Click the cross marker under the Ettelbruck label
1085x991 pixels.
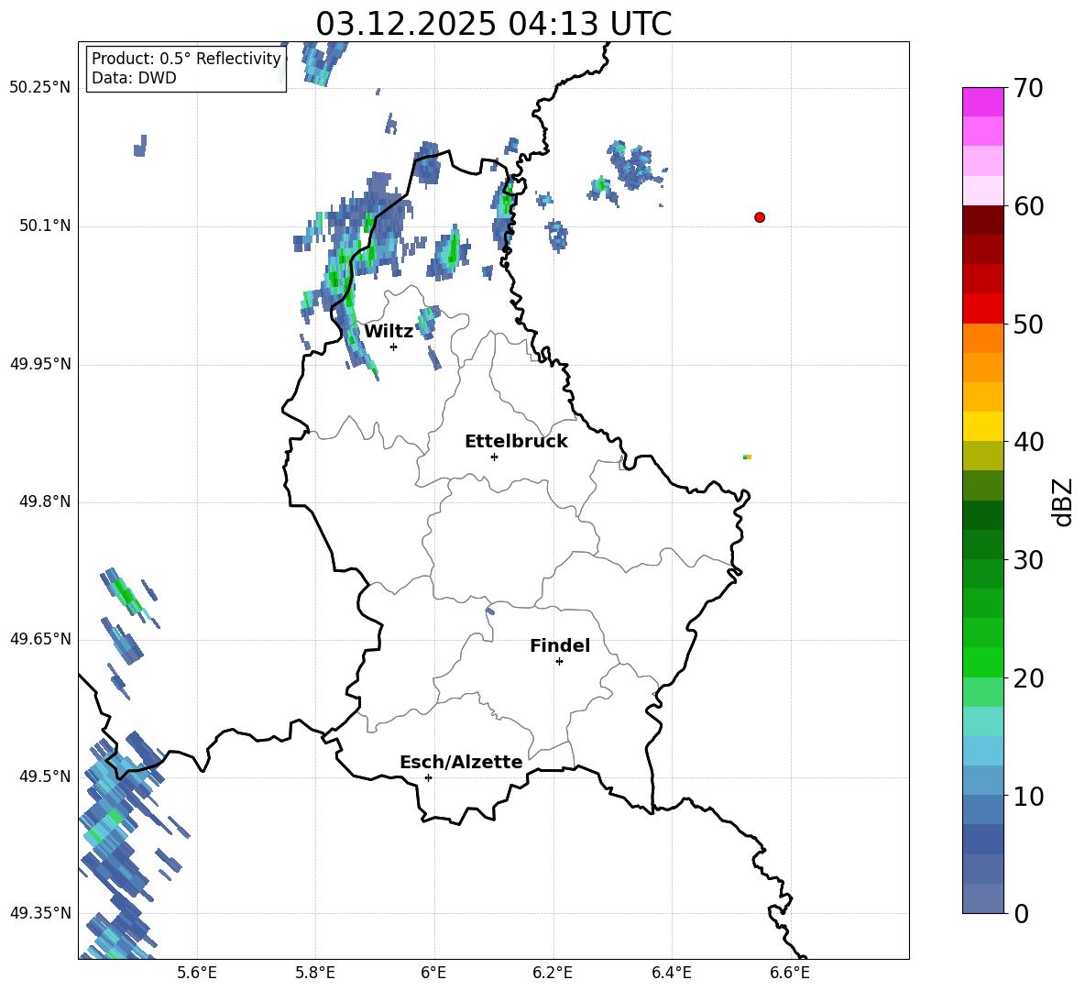pyautogui.click(x=494, y=457)
